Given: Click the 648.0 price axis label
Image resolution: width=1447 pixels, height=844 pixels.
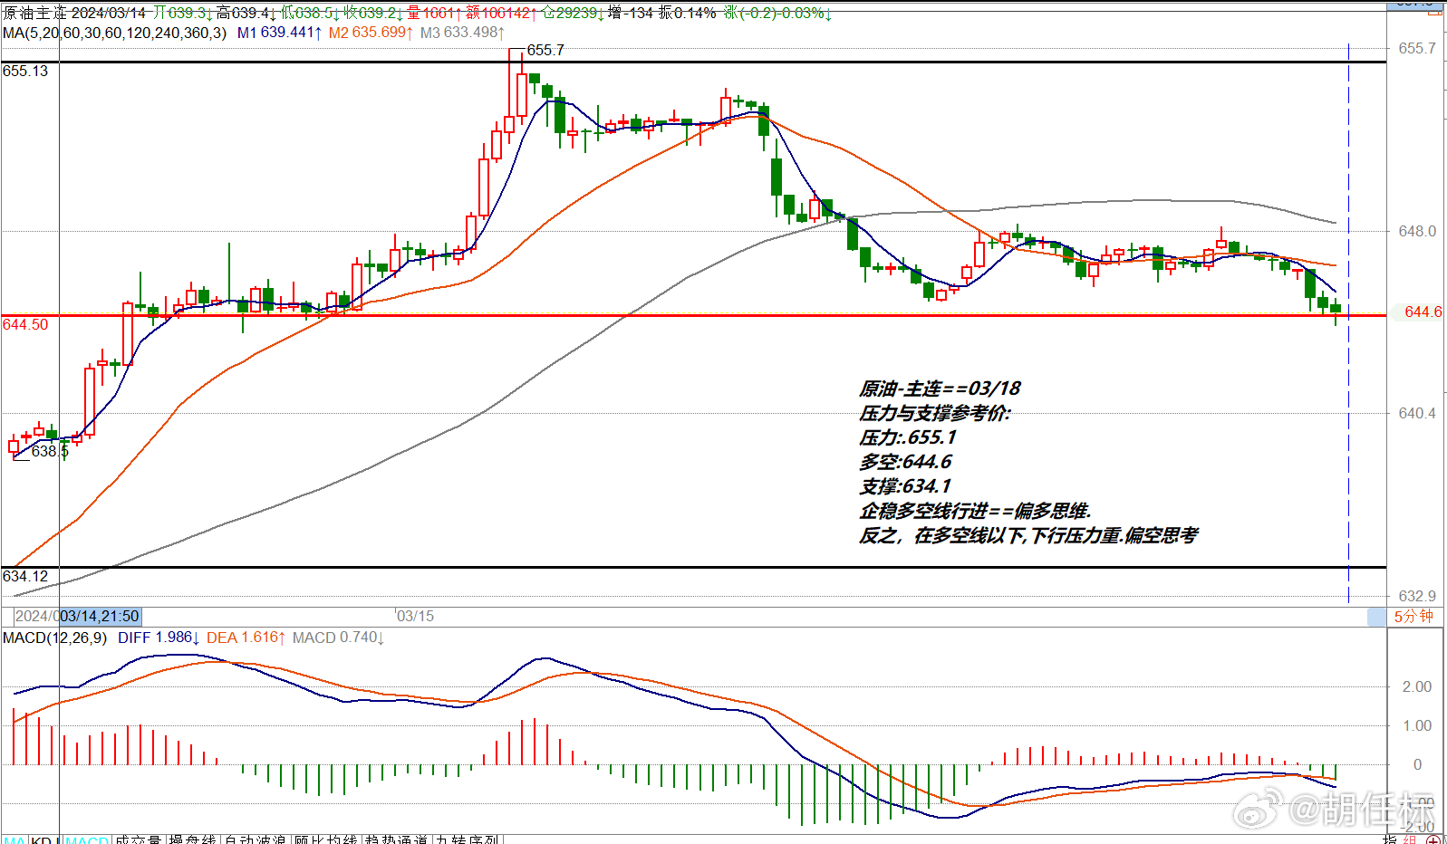Looking at the screenshot, I should tap(1417, 231).
